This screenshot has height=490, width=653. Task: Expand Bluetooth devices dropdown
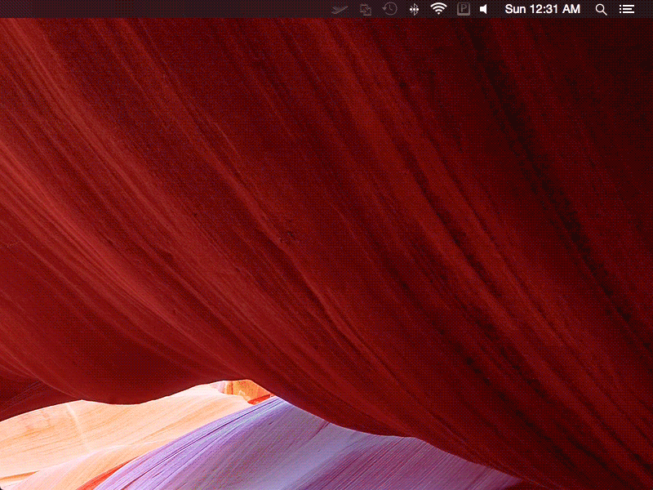414,9
